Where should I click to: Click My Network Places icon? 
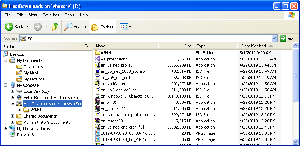pos(12,128)
